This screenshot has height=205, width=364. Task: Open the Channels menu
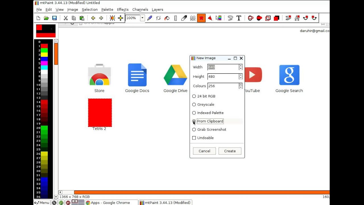pos(140,9)
